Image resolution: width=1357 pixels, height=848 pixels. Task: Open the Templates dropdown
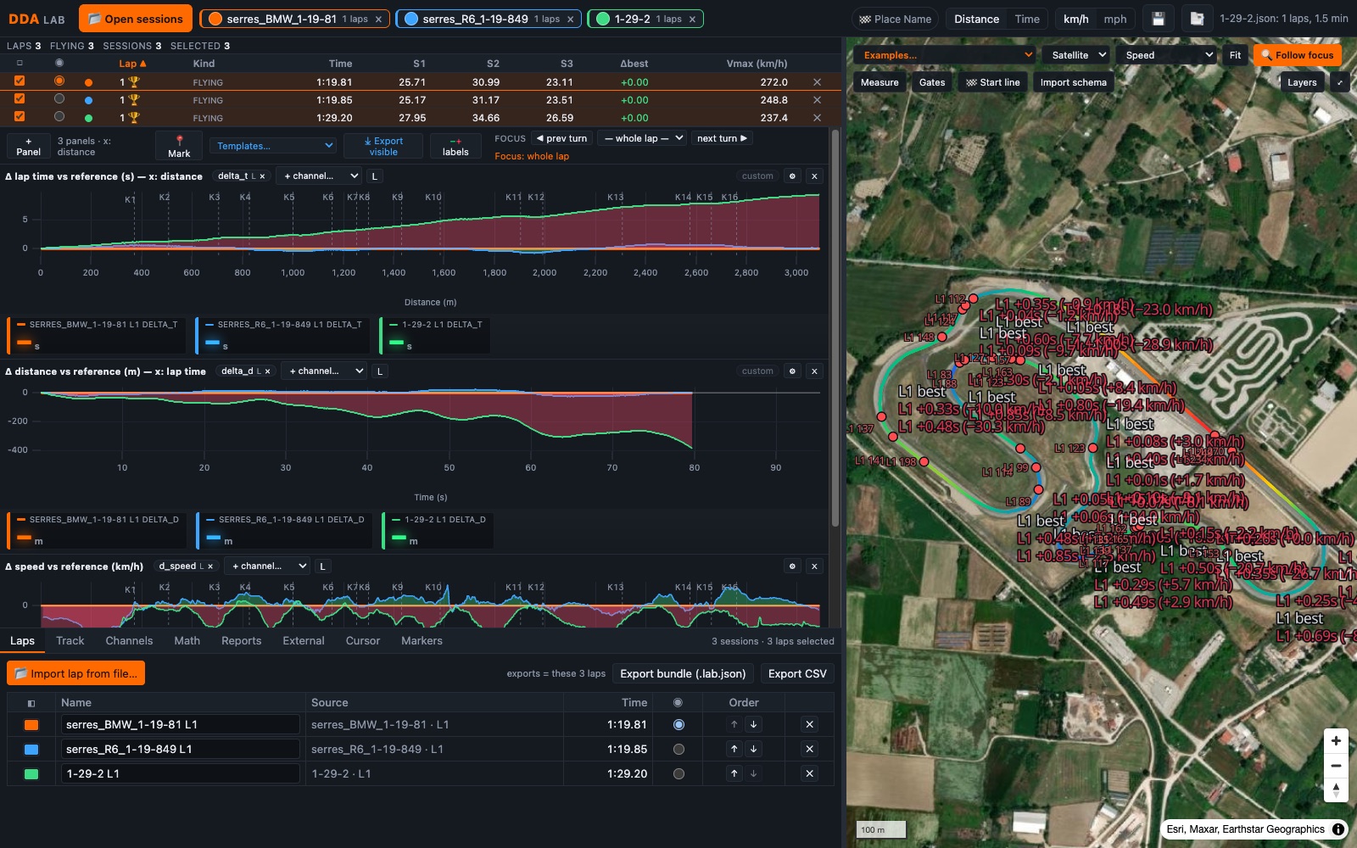(273, 146)
